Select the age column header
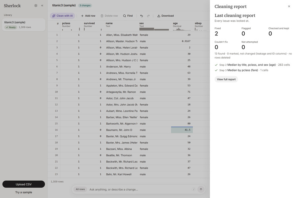Viewport: 297px width, 198px height. [182, 26]
